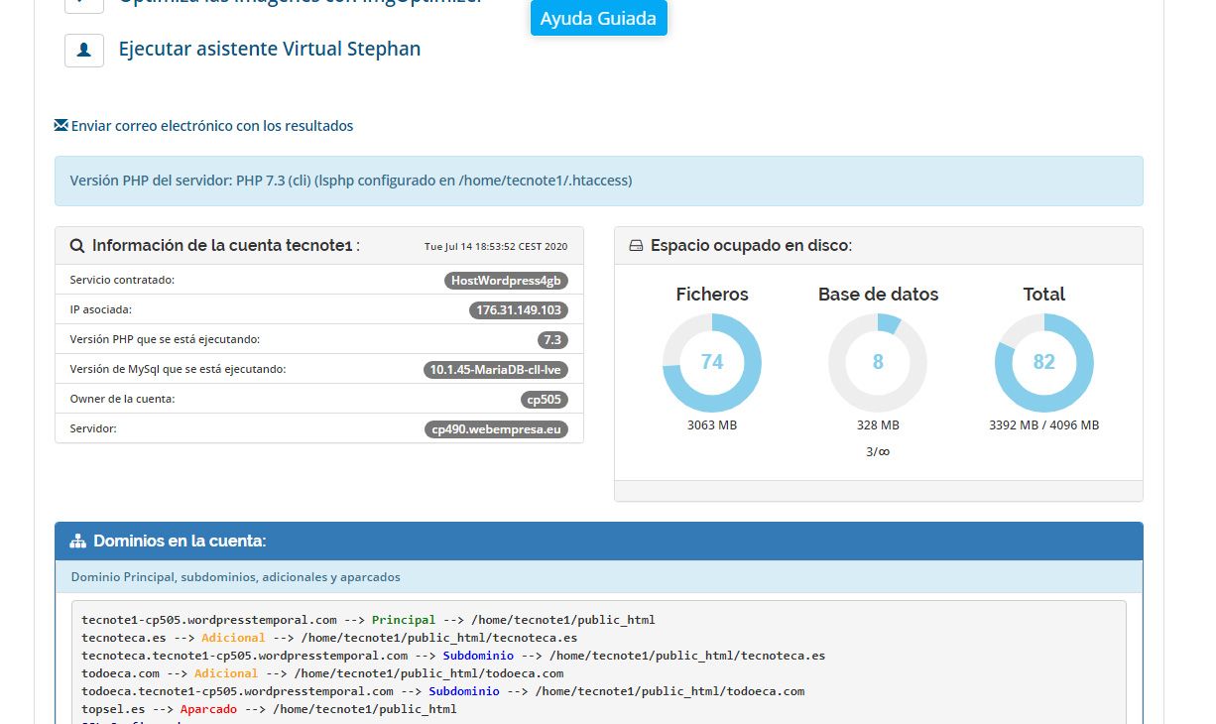Image resolution: width=1216 pixels, height=724 pixels.
Task: Click the Adicional label for tecnoteca.es
Action: pos(233,638)
